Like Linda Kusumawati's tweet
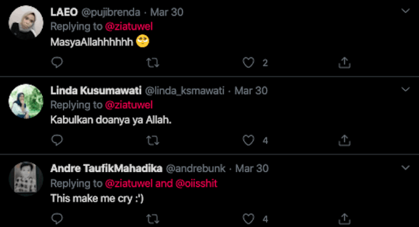 249,140
